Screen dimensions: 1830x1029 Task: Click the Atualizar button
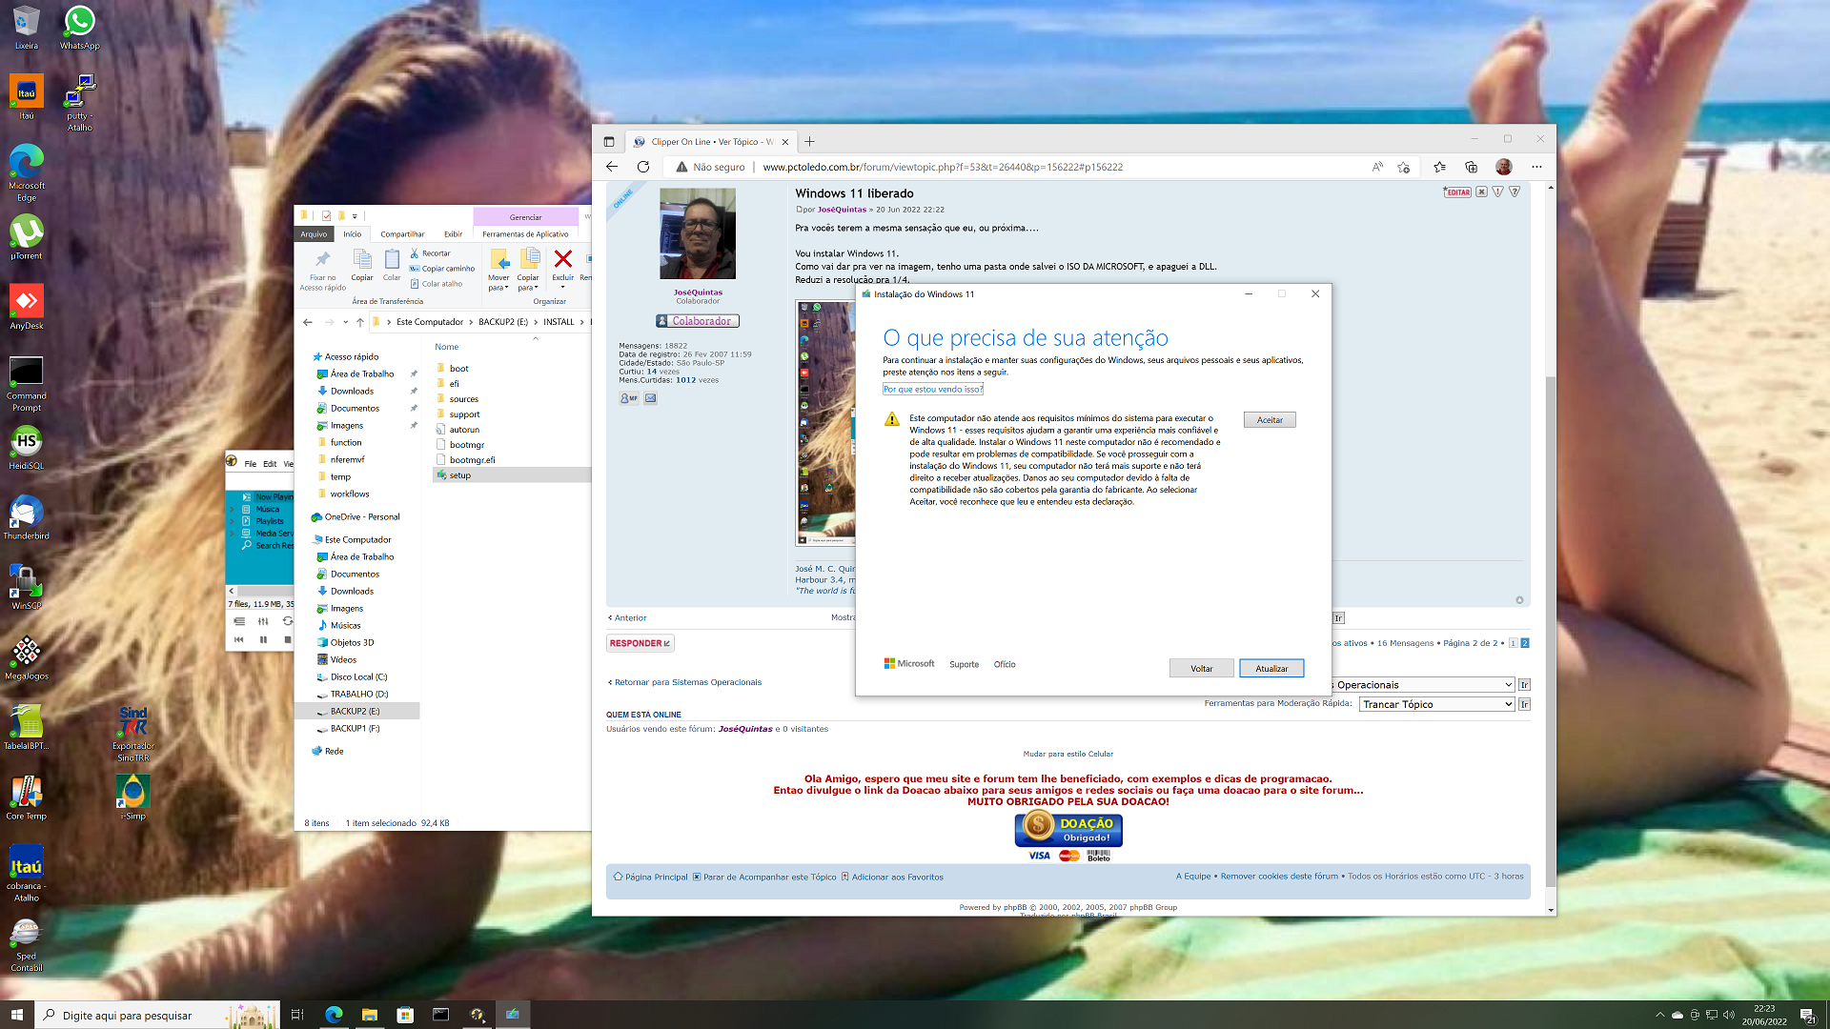(x=1271, y=669)
